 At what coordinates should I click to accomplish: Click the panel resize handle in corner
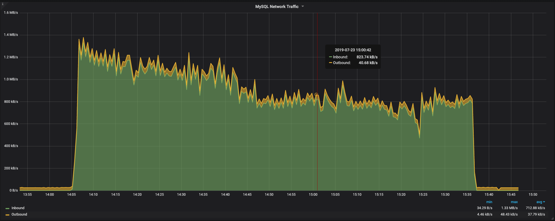[x=552, y=218]
